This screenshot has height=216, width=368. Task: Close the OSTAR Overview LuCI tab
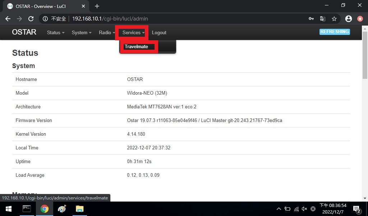pyautogui.click(x=83, y=6)
